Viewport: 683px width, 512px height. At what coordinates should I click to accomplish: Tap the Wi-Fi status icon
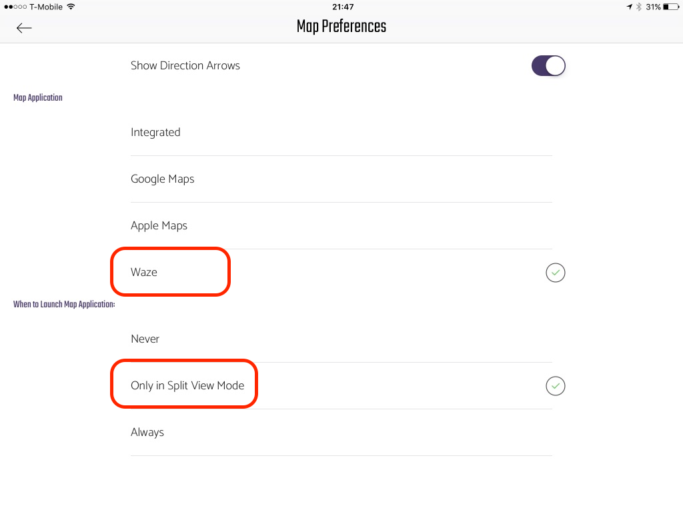pos(71,7)
